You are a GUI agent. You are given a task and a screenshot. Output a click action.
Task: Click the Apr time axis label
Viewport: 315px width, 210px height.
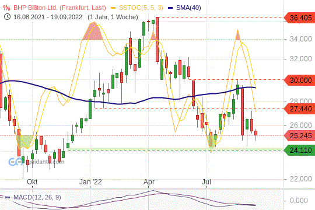[149, 182]
